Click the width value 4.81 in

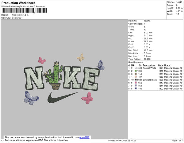tap(179, 11)
